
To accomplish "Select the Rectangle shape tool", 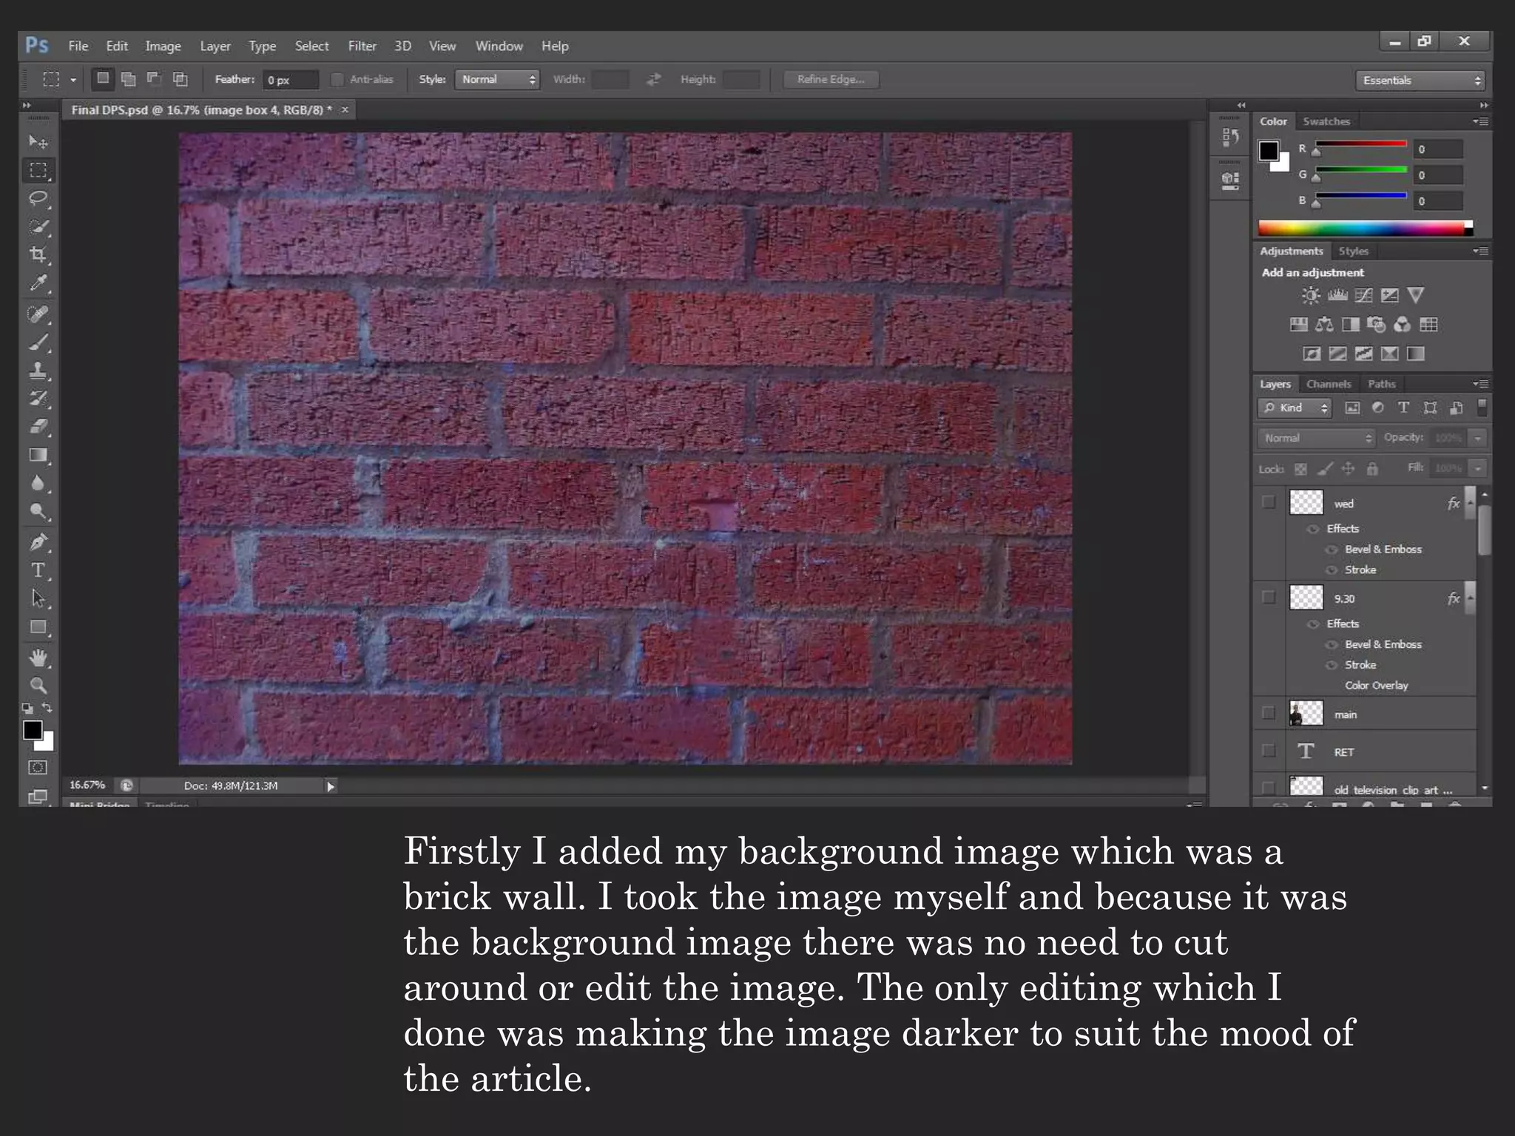I will click(x=38, y=627).
